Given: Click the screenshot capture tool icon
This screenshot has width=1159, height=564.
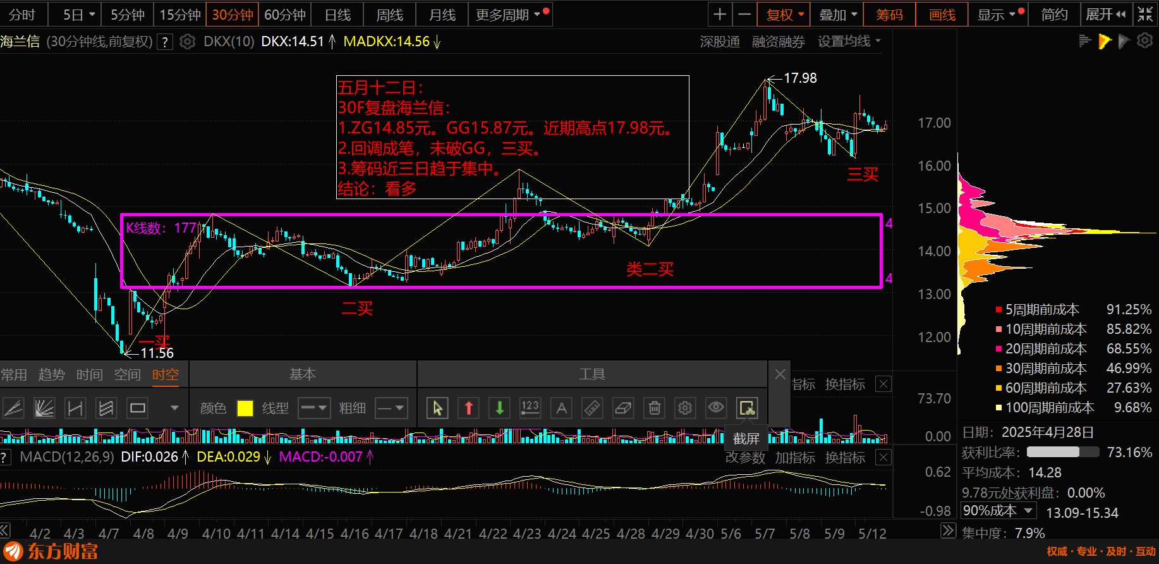Looking at the screenshot, I should [747, 408].
